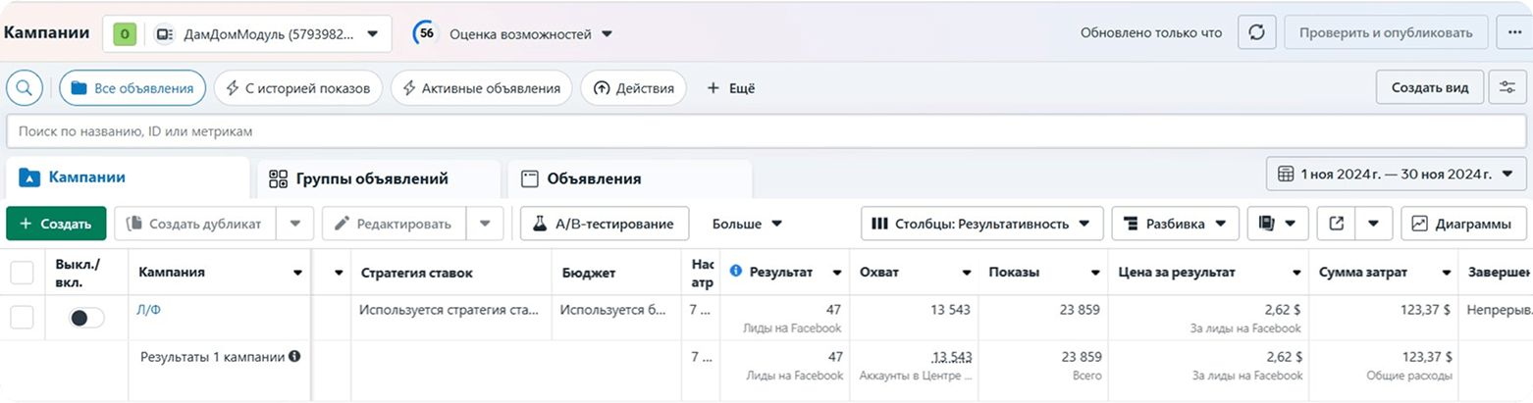Click the refresh data icon
The height and width of the screenshot is (403, 1533).
point(1256,32)
